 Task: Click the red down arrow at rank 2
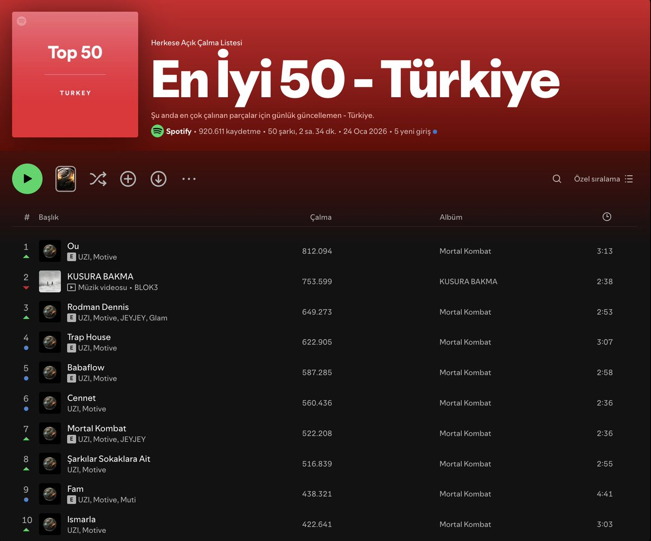click(x=26, y=288)
